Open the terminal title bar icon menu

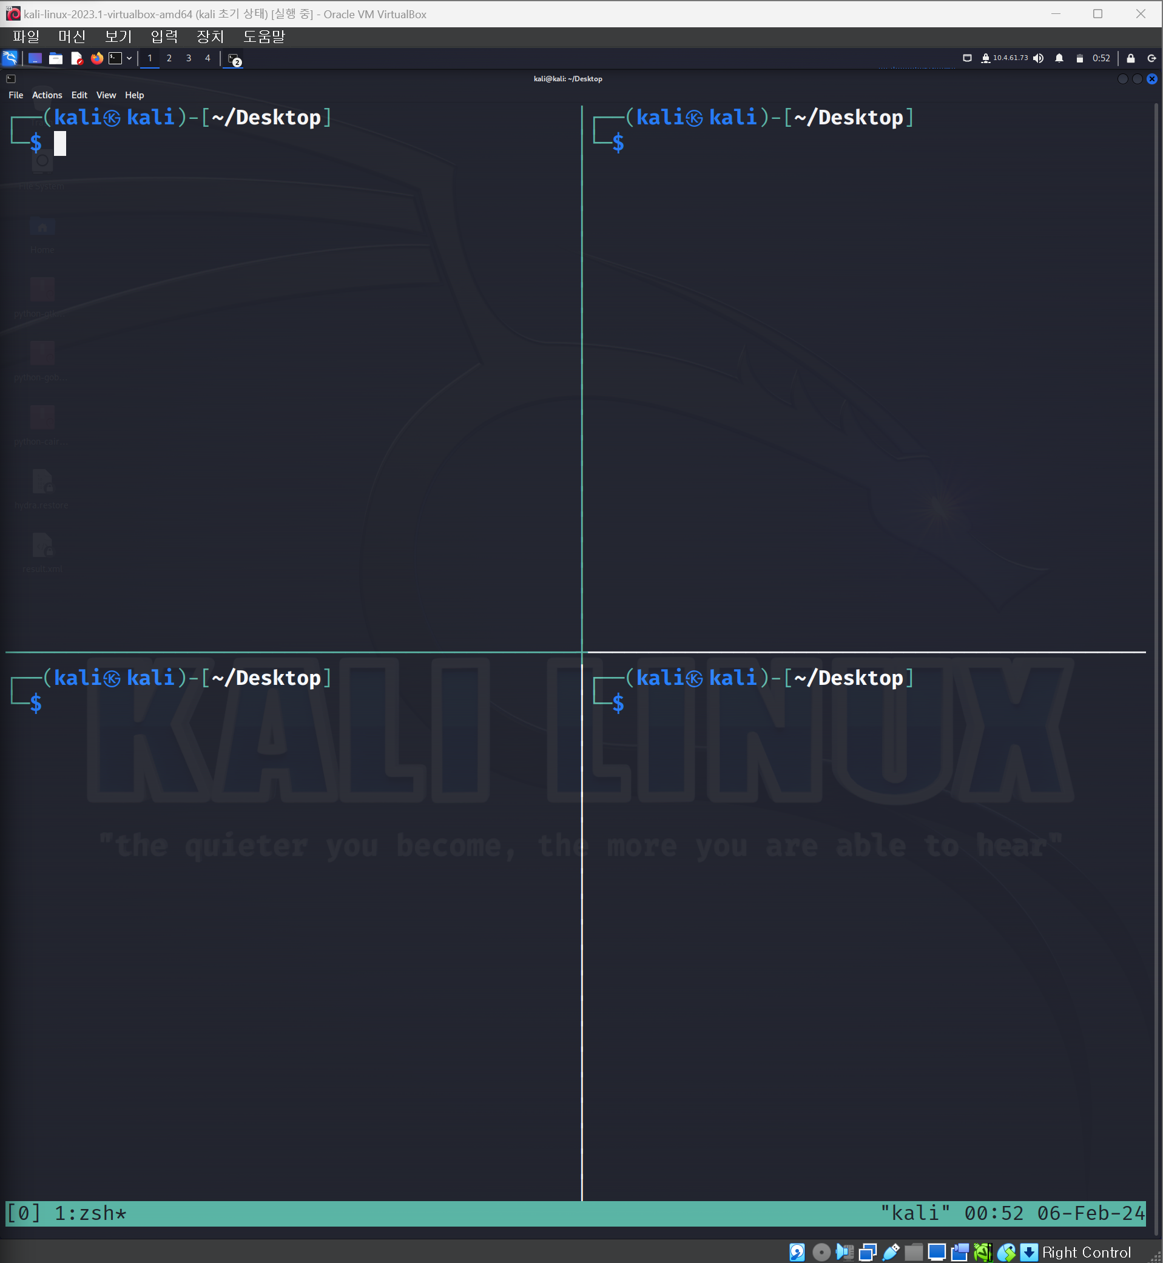click(x=12, y=79)
